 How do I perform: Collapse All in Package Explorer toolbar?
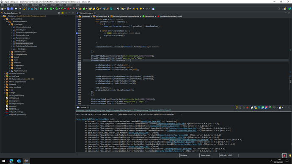point(59,13)
